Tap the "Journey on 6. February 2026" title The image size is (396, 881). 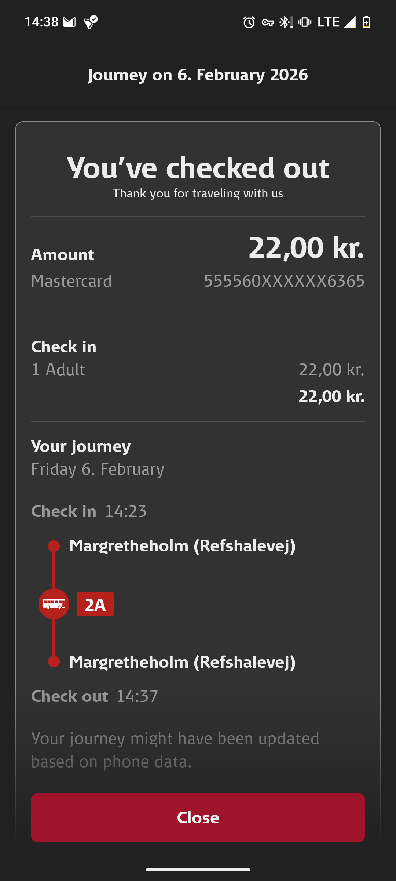[x=198, y=75]
